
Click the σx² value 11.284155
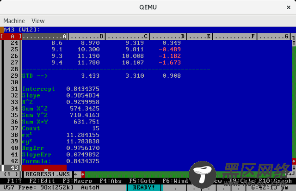pyautogui.click(x=83, y=135)
